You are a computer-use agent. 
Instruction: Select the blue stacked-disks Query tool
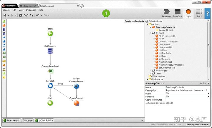point(4,29)
